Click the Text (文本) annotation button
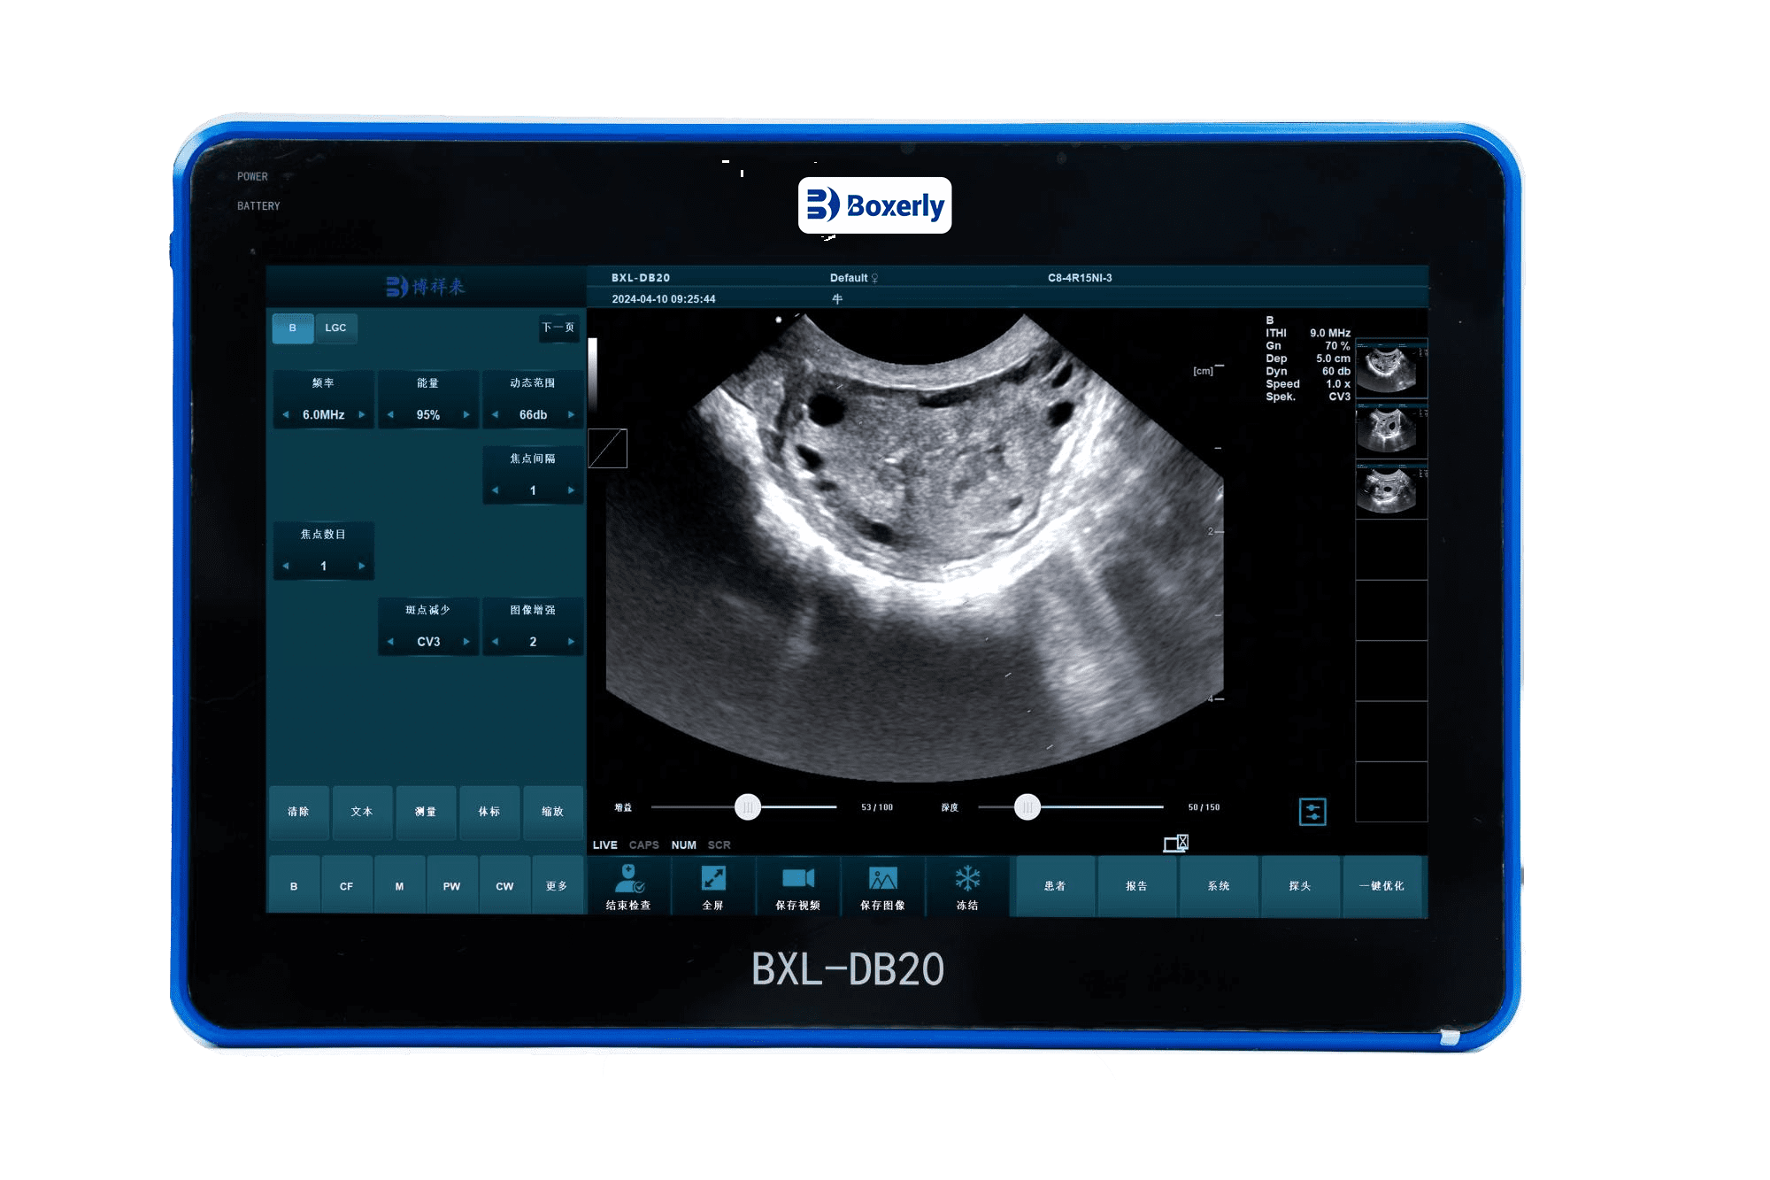The height and width of the screenshot is (1180, 1770). pyautogui.click(x=362, y=812)
